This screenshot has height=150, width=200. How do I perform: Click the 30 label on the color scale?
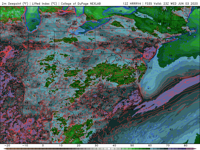[x=96, y=145]
